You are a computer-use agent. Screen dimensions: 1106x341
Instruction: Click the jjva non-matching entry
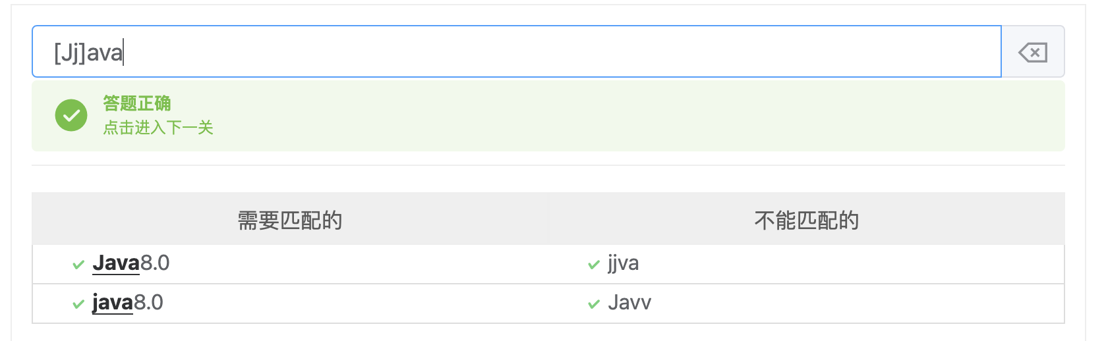(624, 263)
